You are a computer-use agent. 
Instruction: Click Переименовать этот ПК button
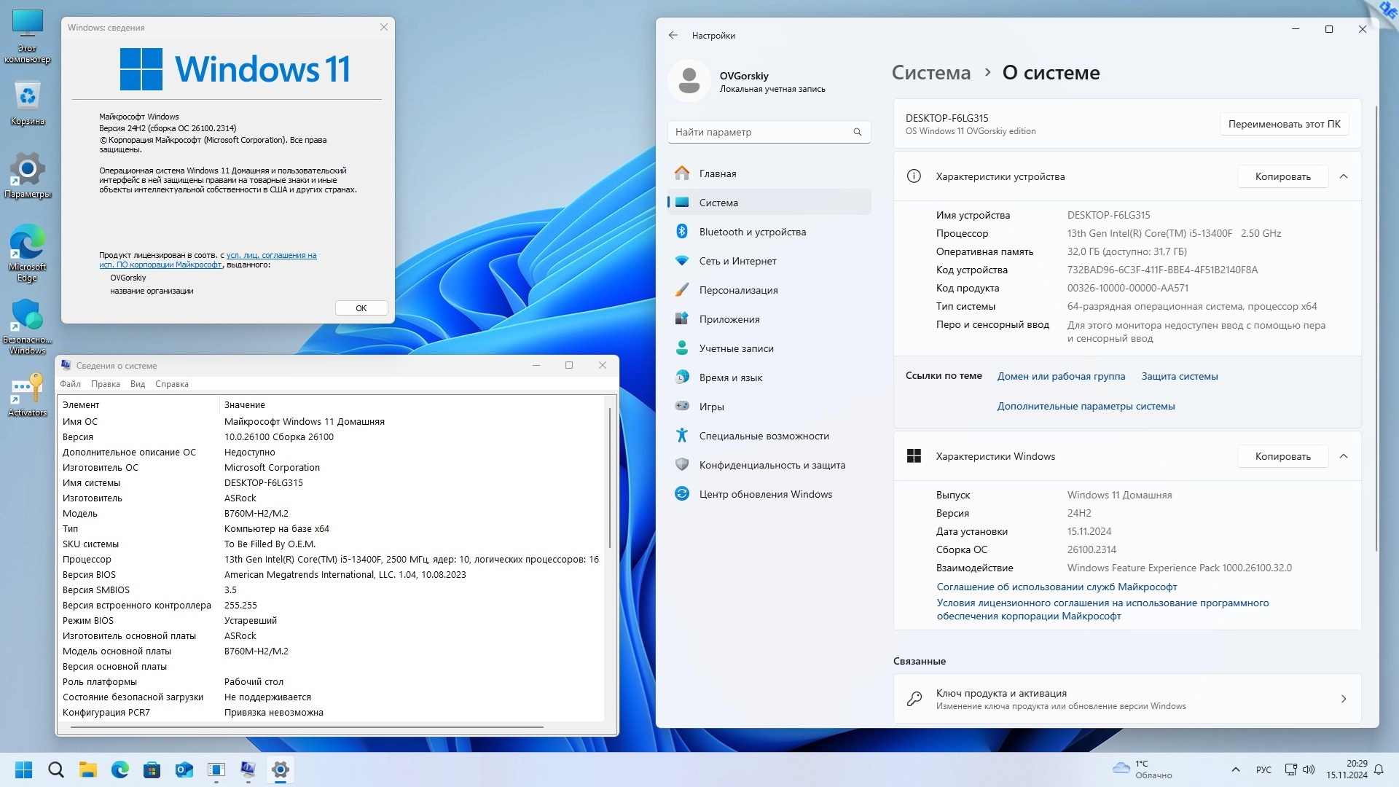click(x=1284, y=124)
